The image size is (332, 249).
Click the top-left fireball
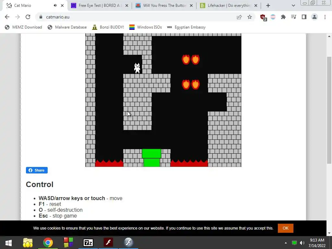(186, 60)
